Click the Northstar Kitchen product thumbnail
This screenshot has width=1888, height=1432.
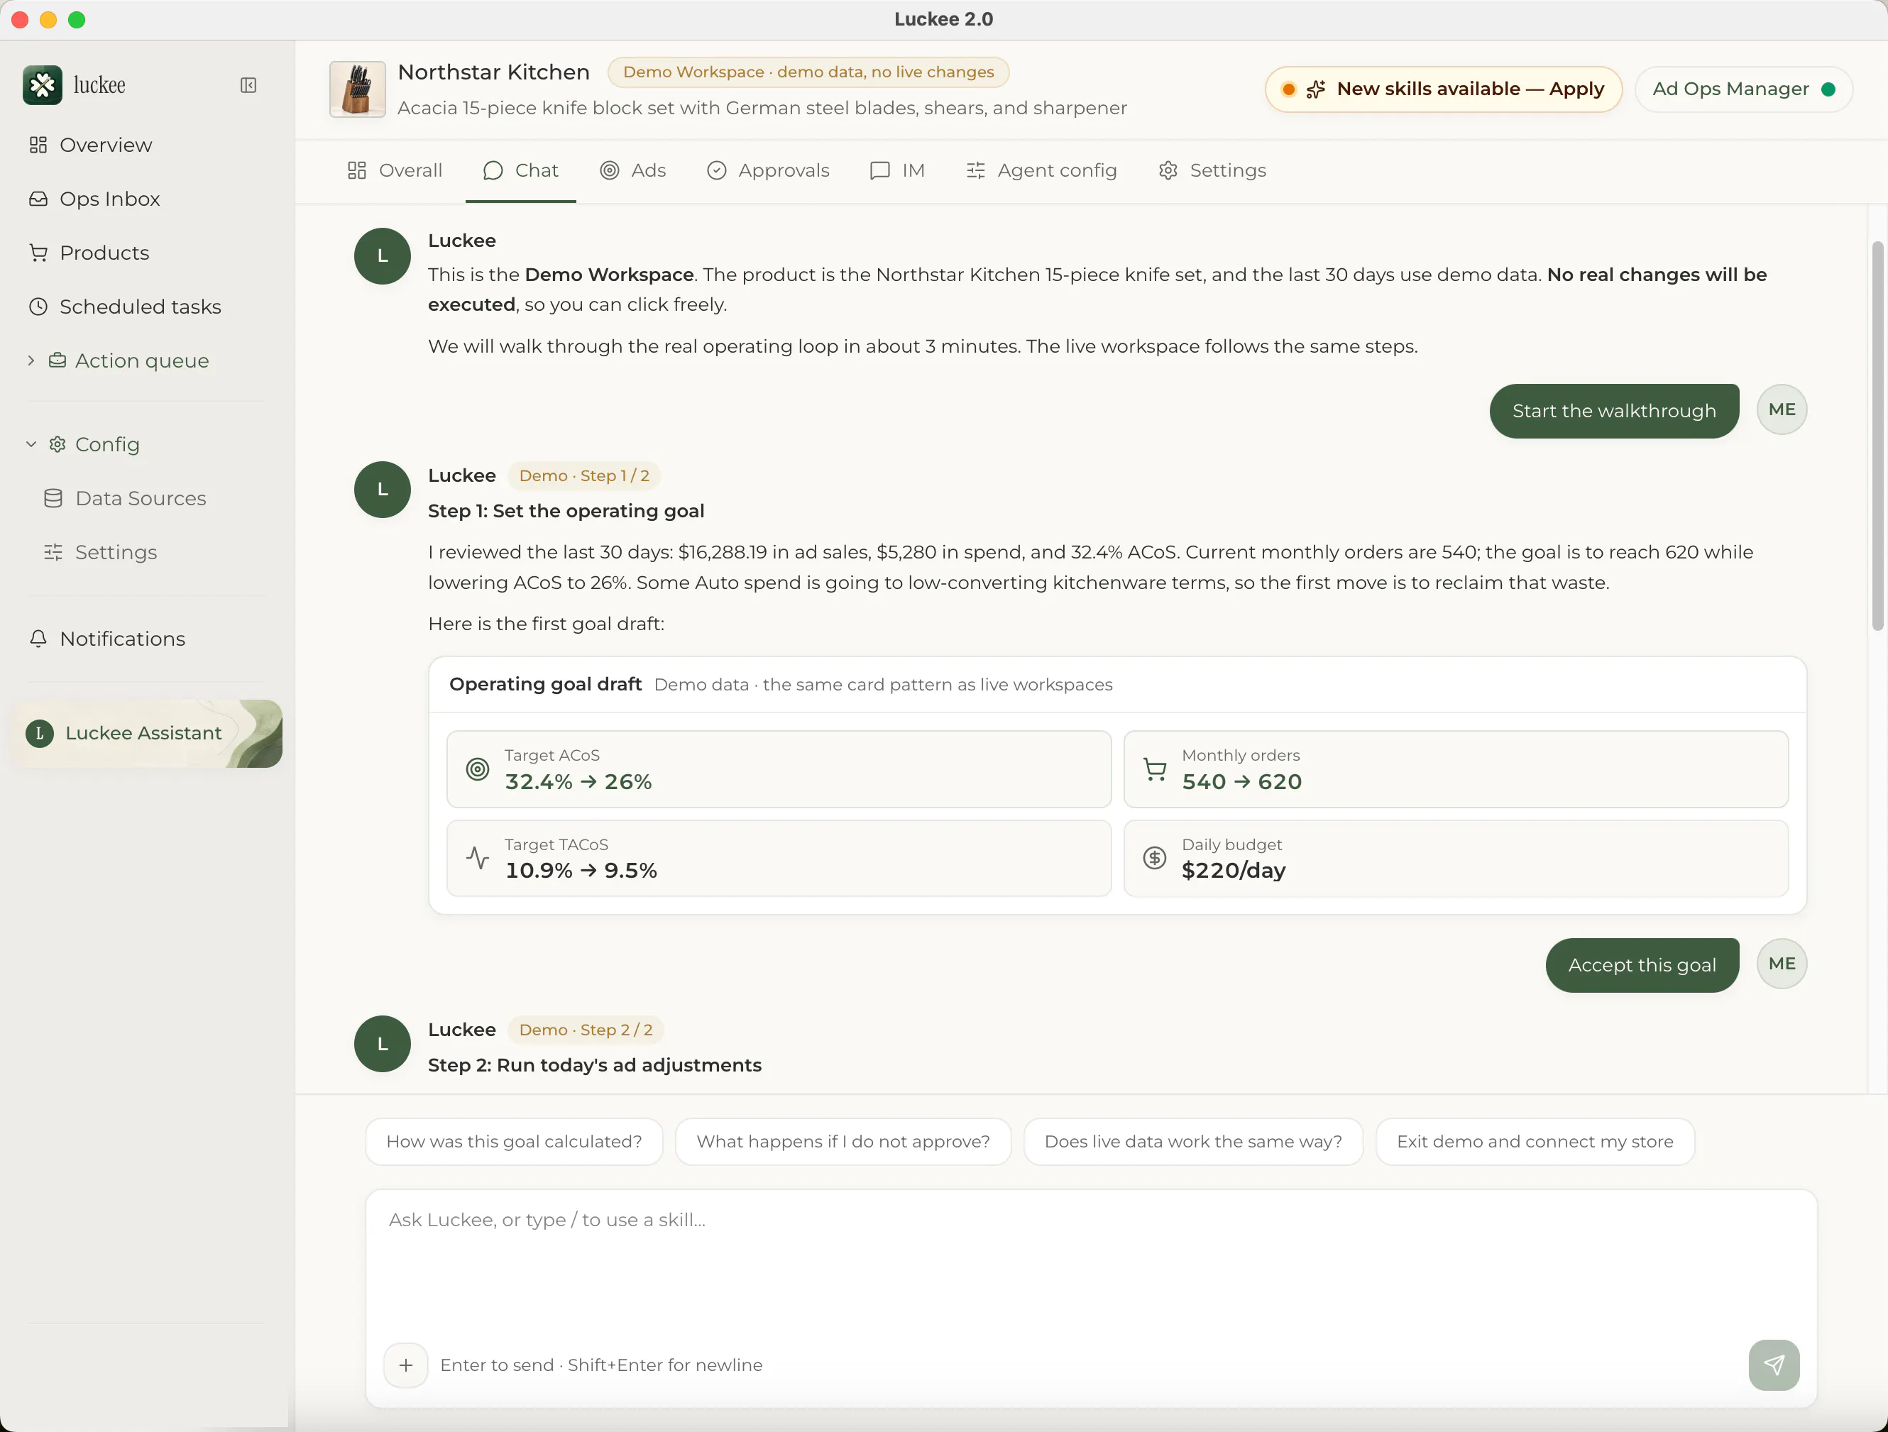358,89
